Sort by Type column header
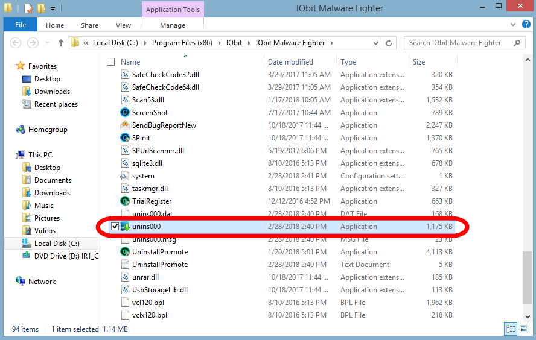This screenshot has width=536, height=340. [x=348, y=61]
